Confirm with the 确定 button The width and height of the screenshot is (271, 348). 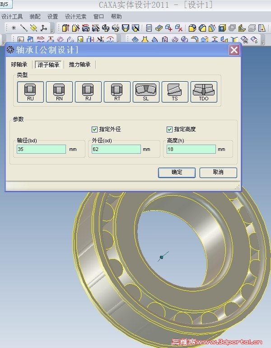coord(177,173)
